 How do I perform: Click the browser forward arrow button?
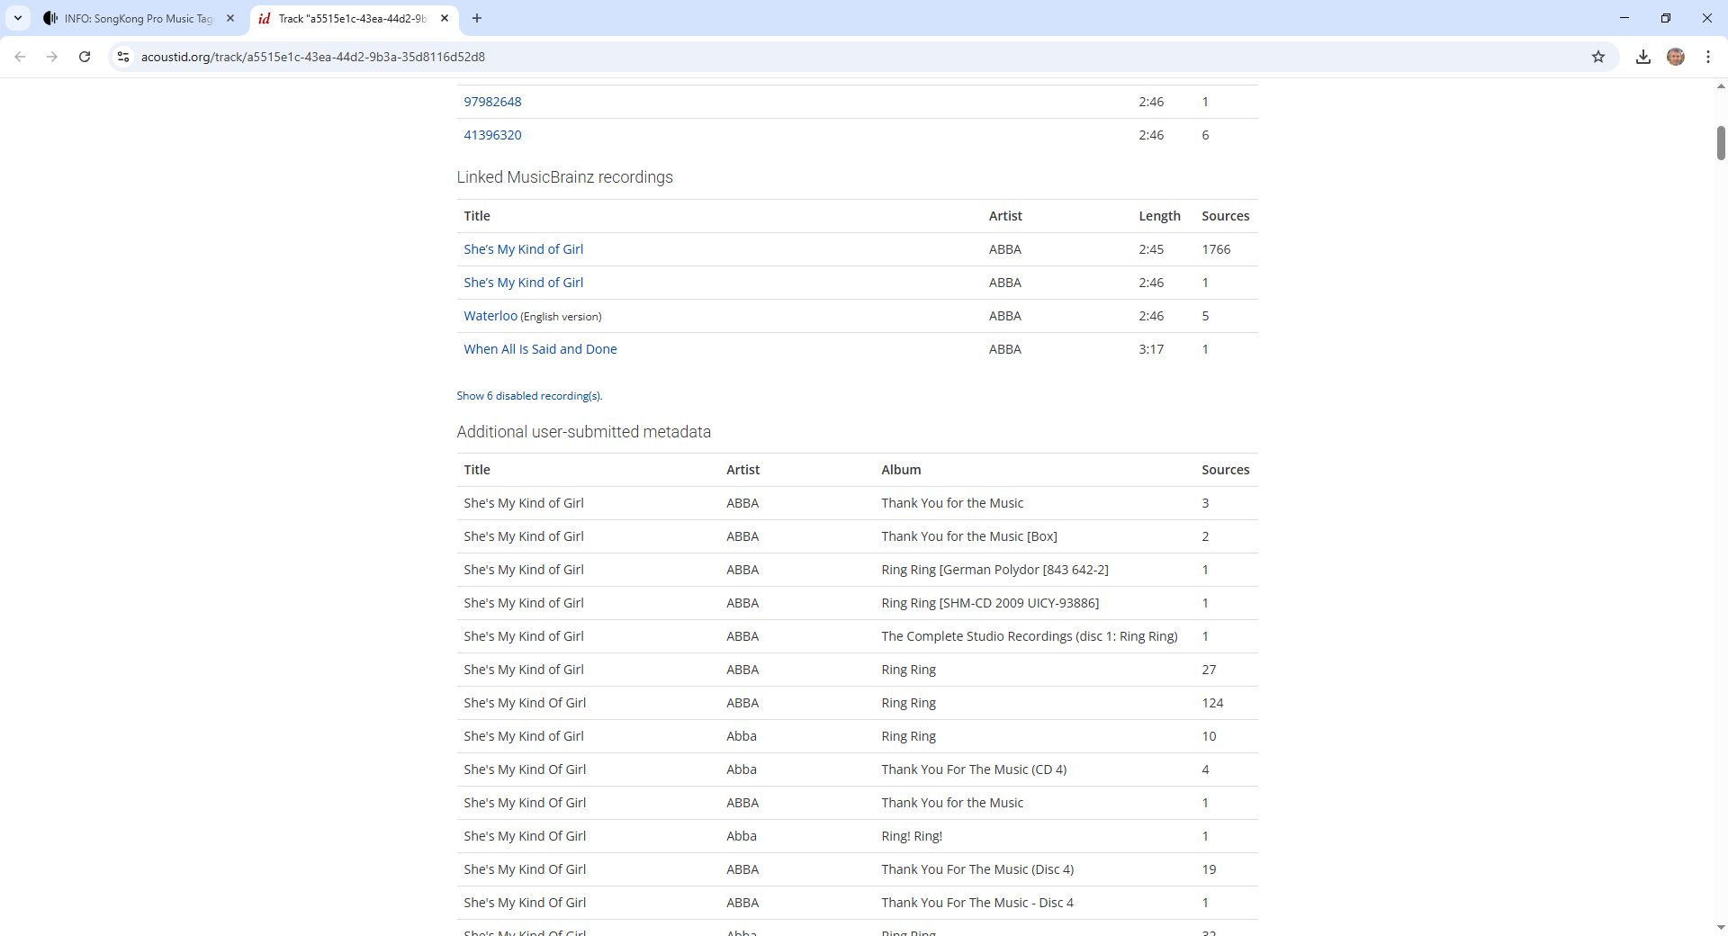click(x=52, y=57)
